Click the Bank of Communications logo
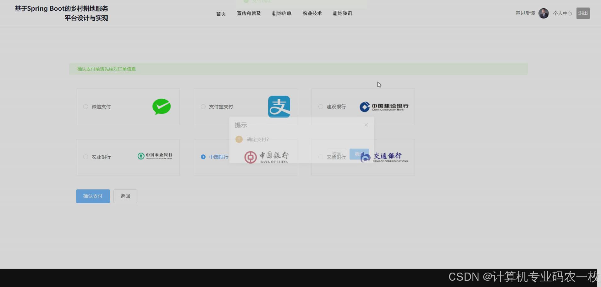Screen dimensions: 601x287 tap(384, 157)
